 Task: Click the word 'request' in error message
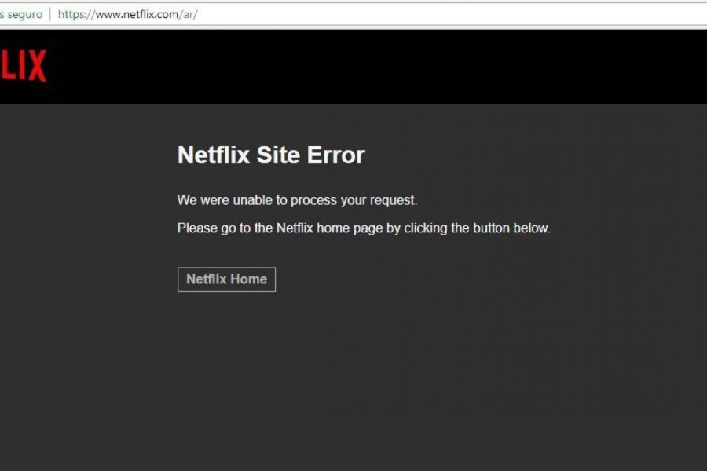(393, 200)
